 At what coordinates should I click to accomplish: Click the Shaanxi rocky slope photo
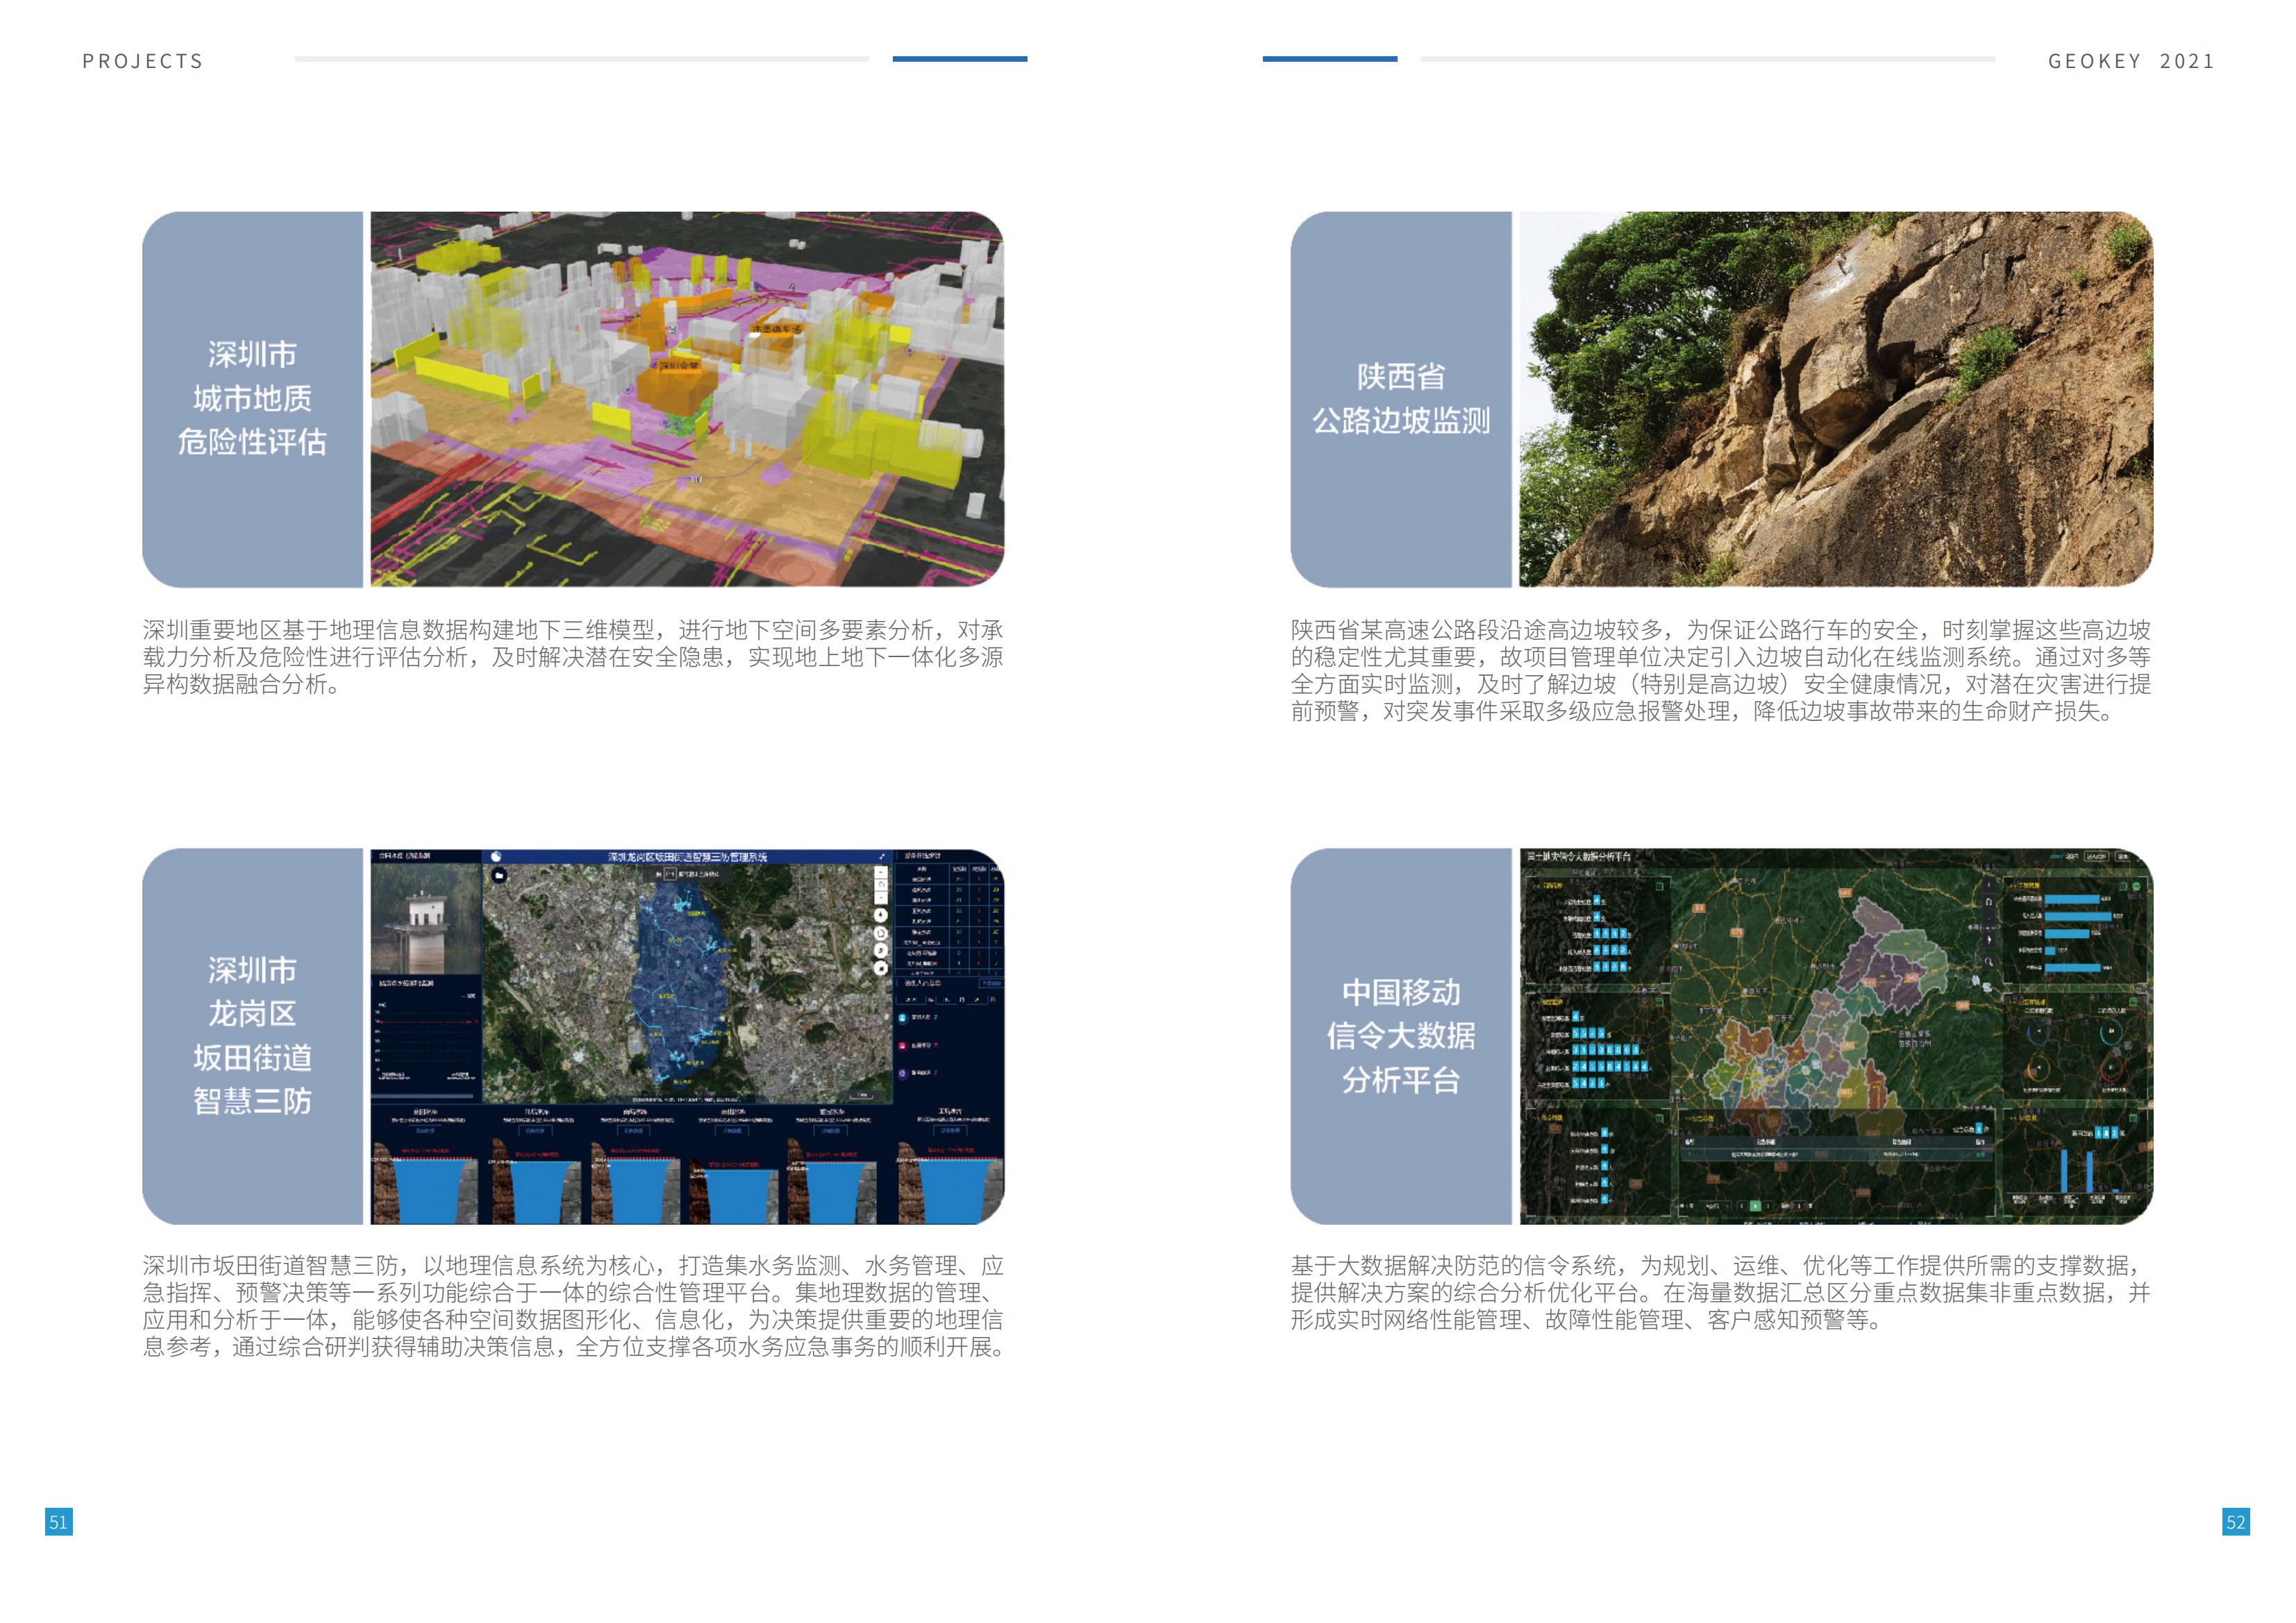[1835, 399]
